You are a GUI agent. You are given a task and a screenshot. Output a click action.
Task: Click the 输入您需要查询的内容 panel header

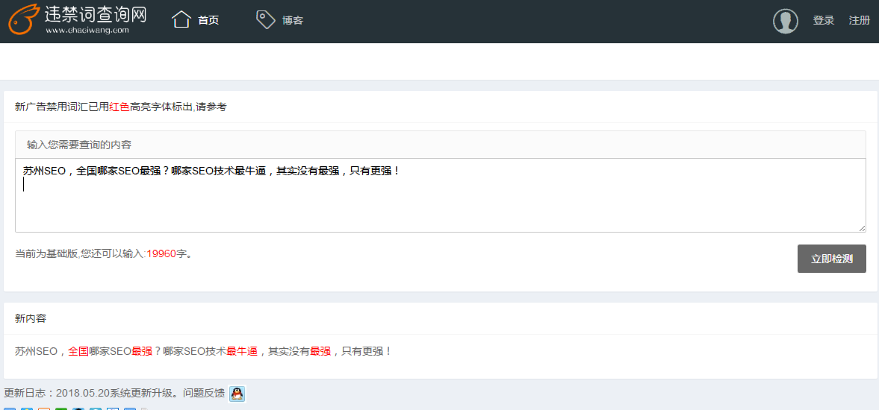pyautogui.click(x=79, y=145)
